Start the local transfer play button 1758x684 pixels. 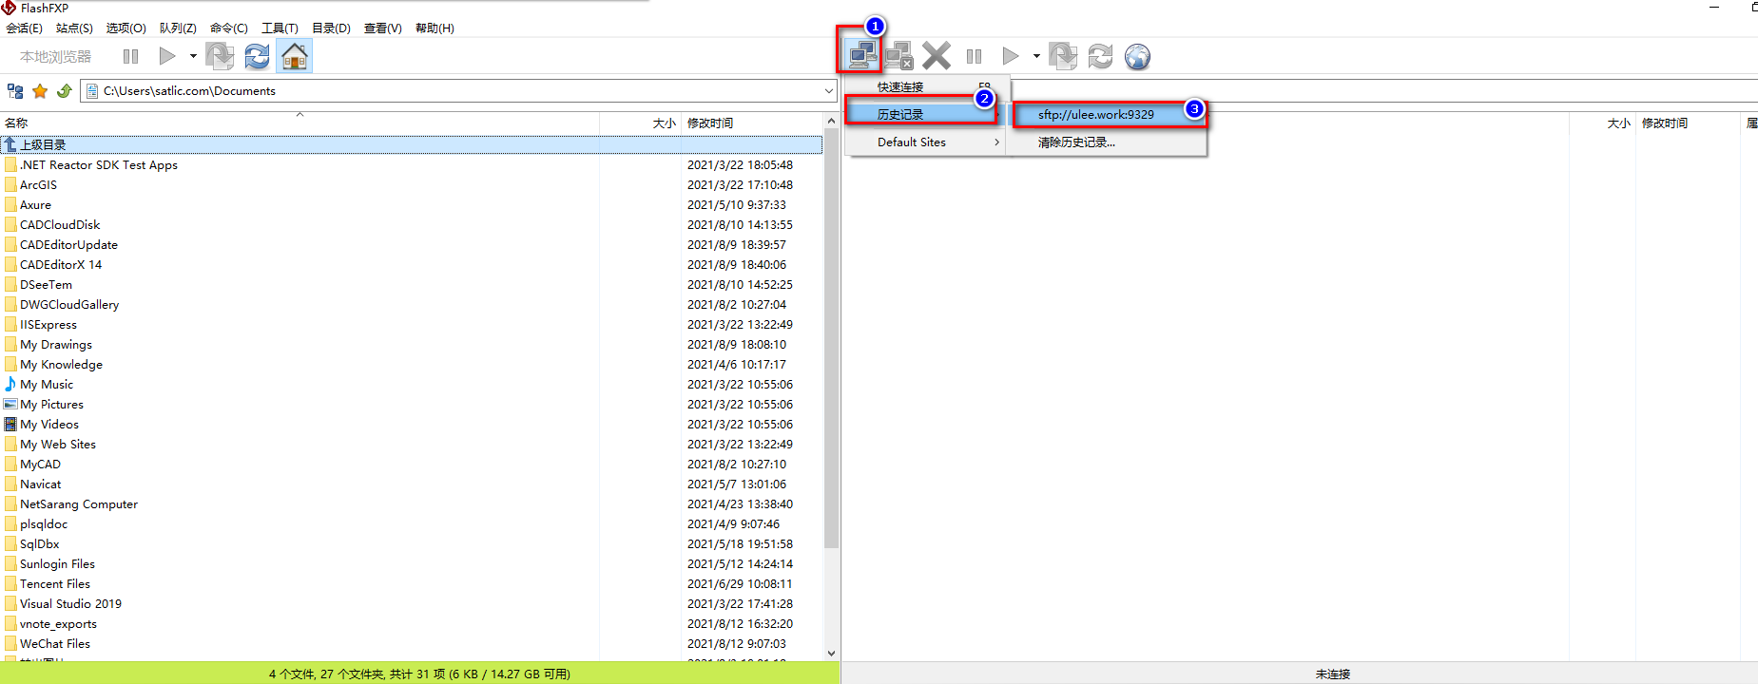point(167,56)
